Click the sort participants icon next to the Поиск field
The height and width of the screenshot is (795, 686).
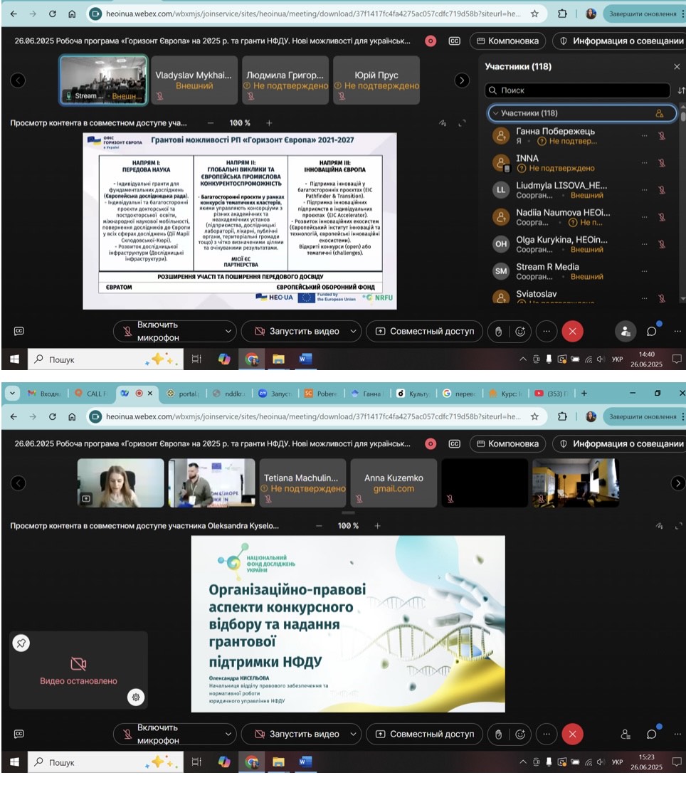(x=681, y=90)
